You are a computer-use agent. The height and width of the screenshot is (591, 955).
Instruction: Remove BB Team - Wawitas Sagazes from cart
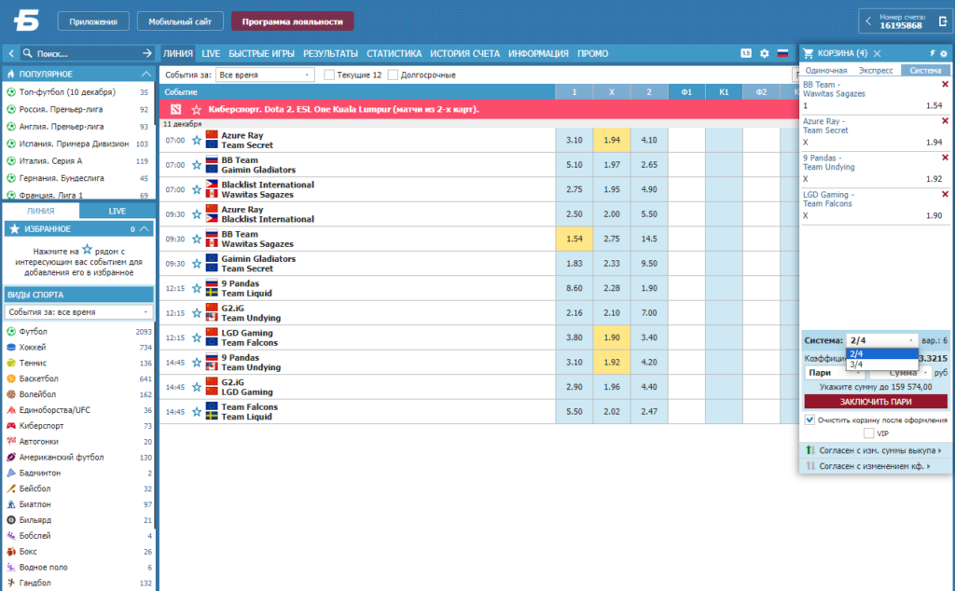(946, 85)
